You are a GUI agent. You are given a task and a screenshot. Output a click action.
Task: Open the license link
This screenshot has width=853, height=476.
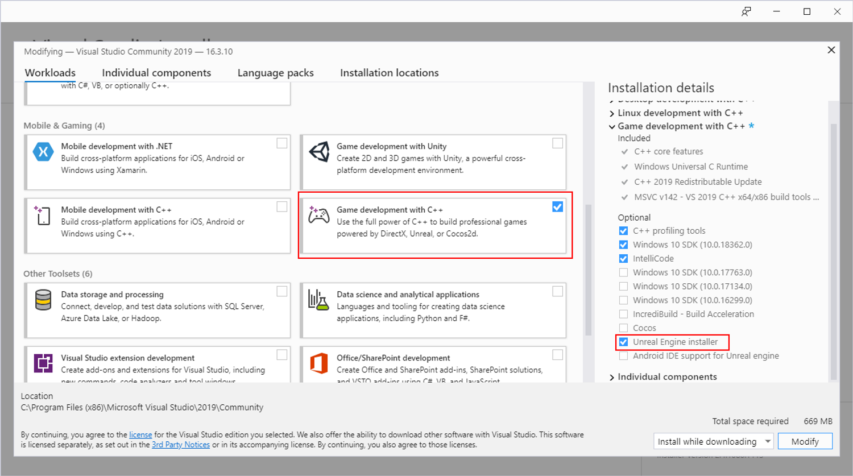tap(140, 434)
